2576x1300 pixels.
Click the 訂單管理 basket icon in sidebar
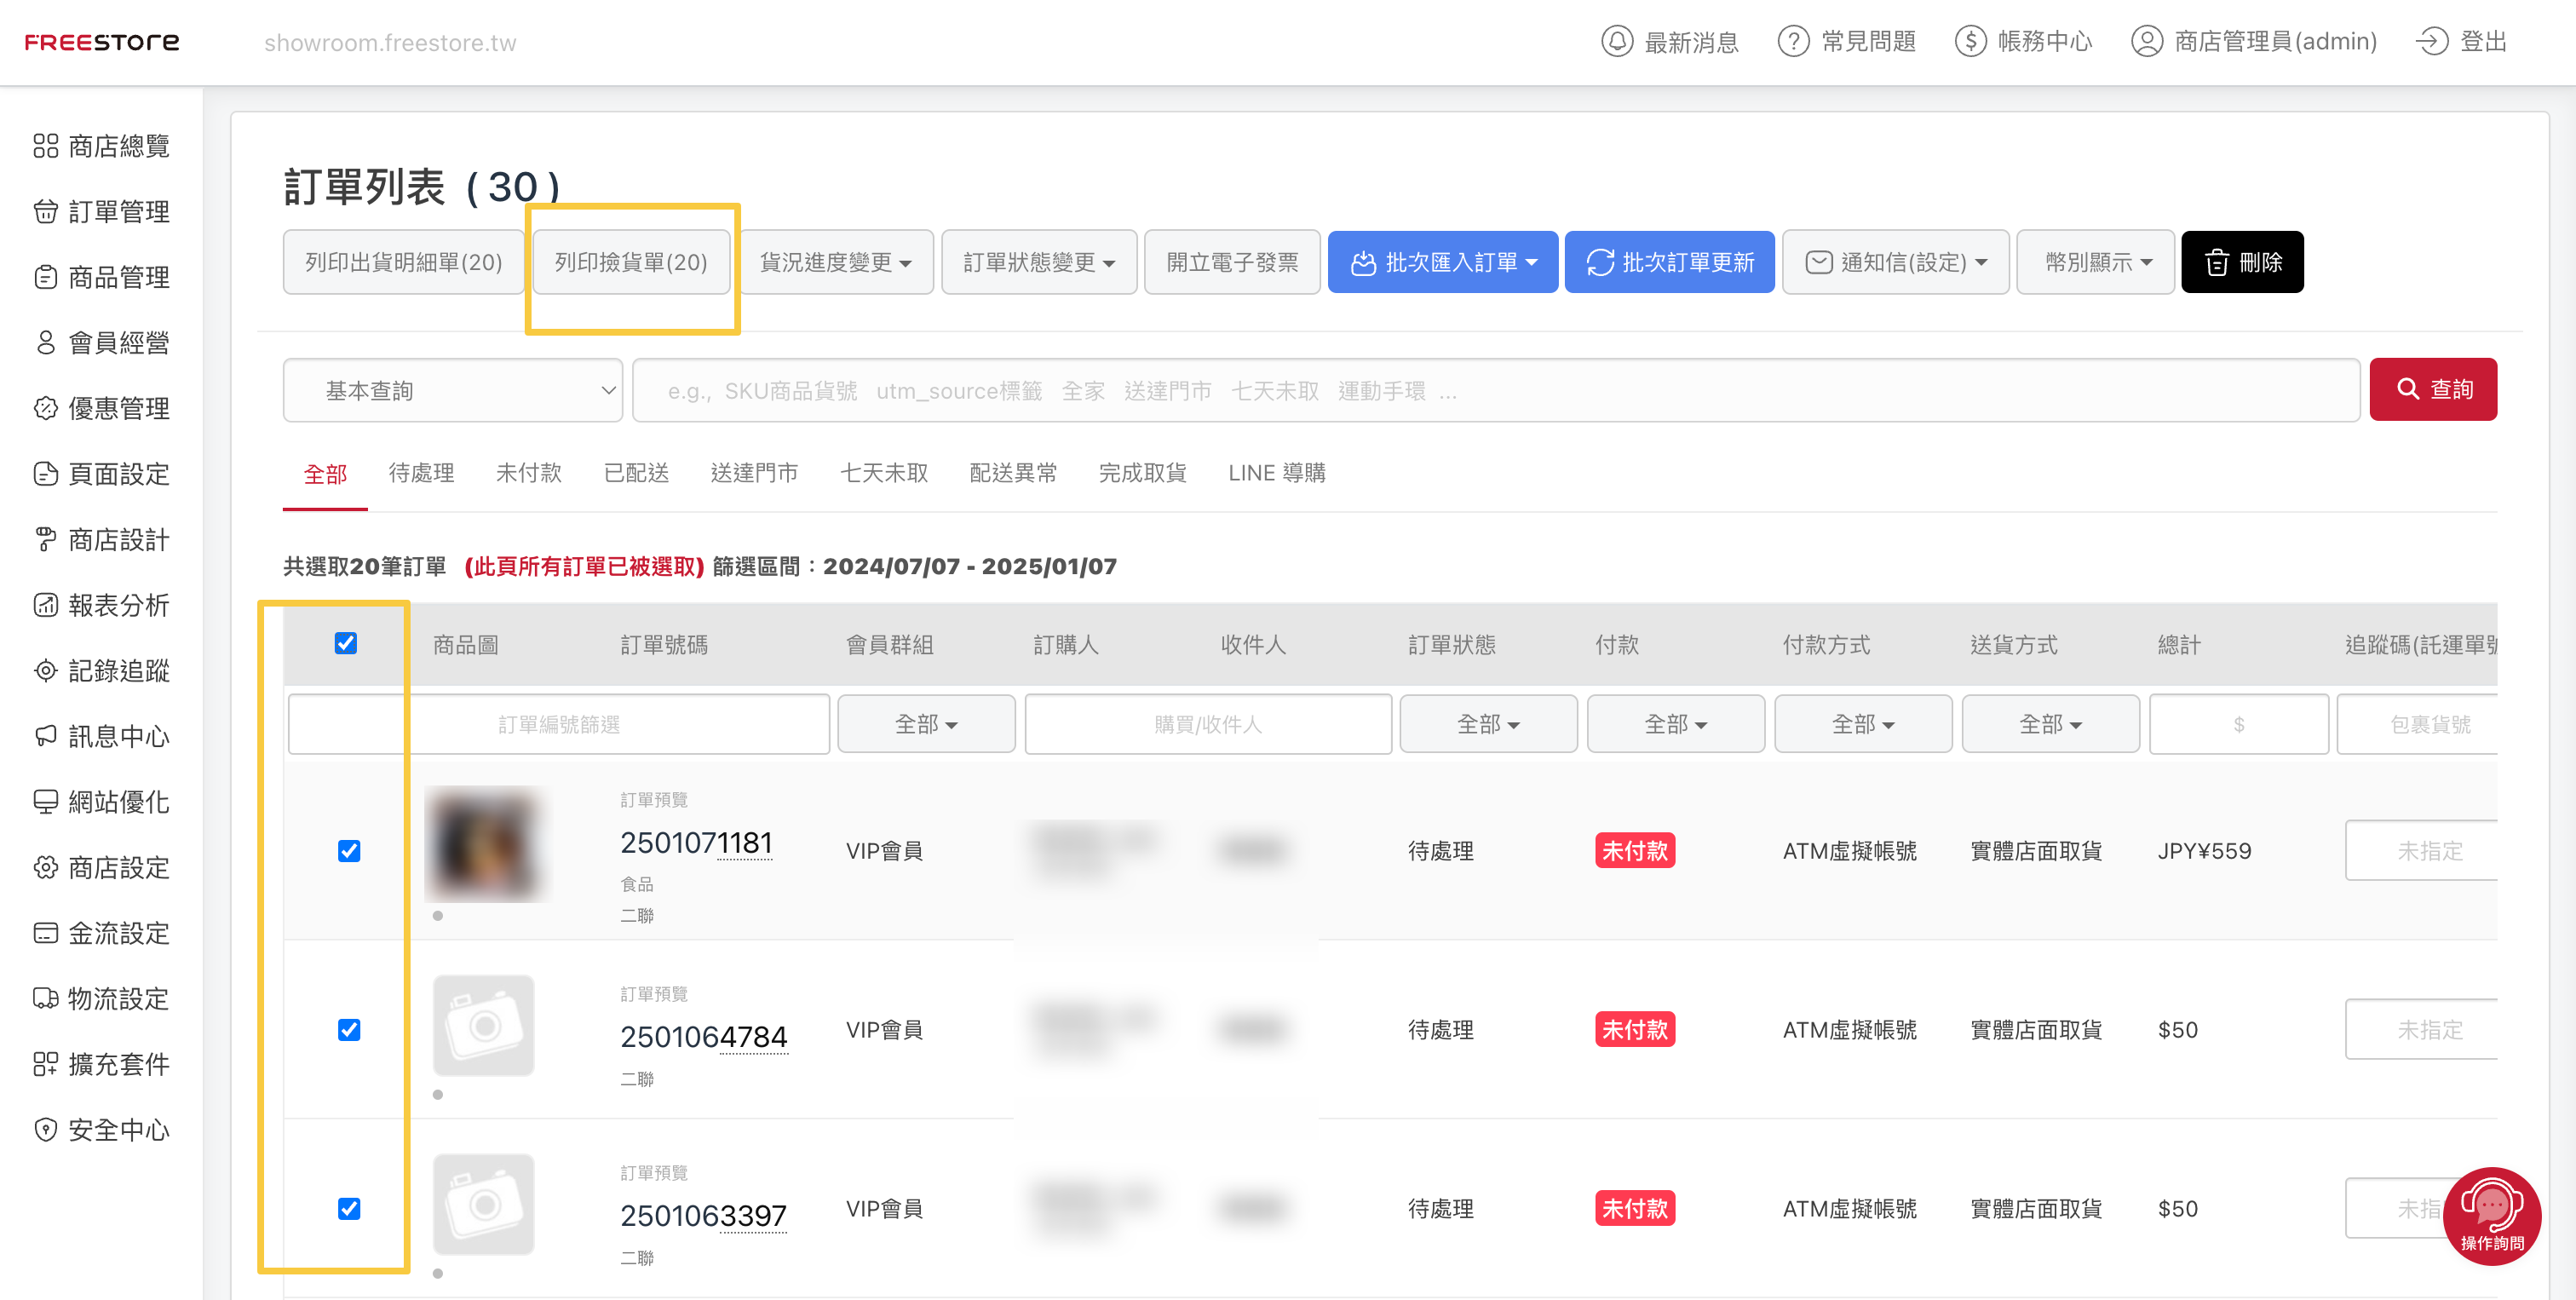point(46,211)
